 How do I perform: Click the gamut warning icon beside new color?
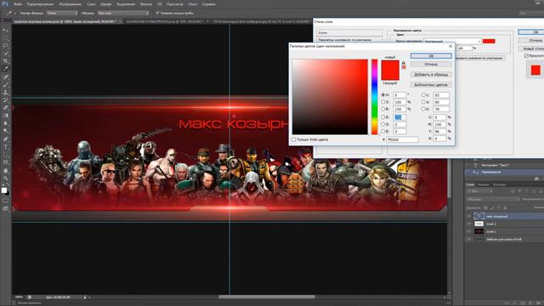tap(404, 63)
